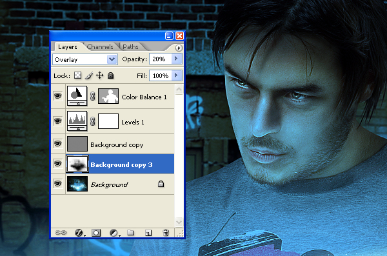The height and width of the screenshot is (256, 387).
Task: Open the Layers palette flyout menu
Action: pos(179,48)
